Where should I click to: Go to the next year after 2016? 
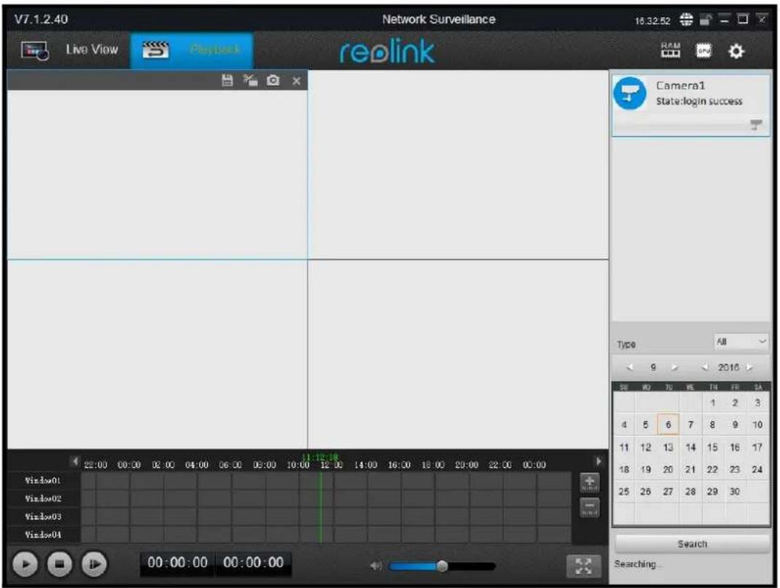point(749,367)
